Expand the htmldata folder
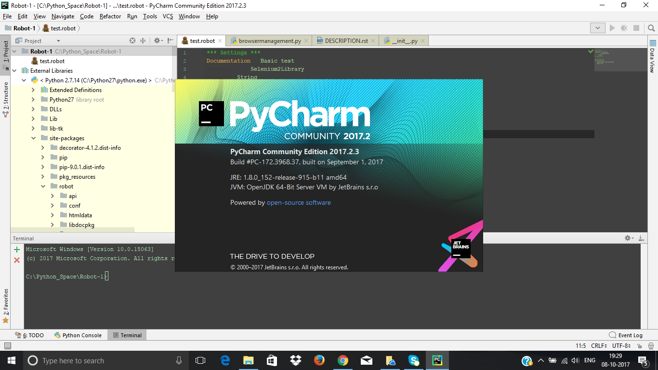Viewport: 658px width, 370px height. [53, 215]
